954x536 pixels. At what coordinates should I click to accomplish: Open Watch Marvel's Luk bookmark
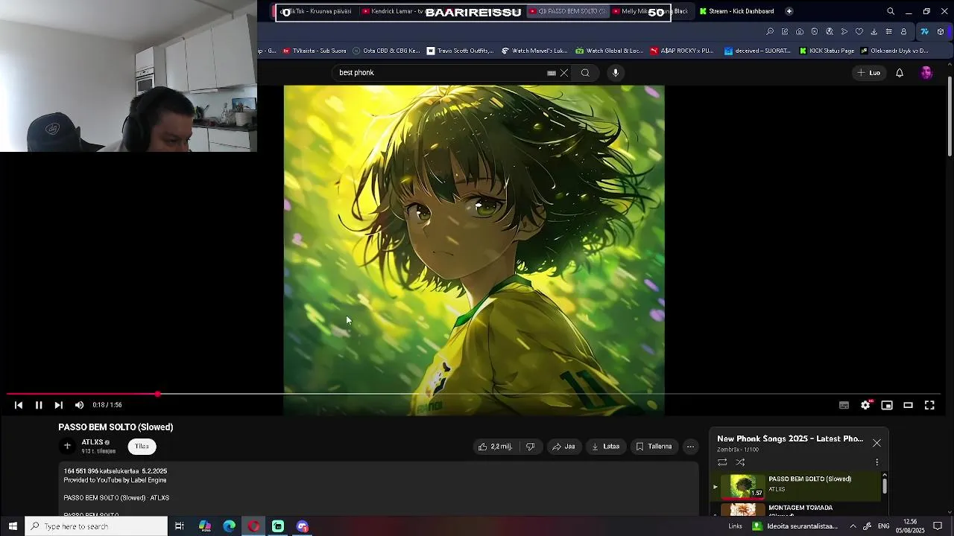[534, 51]
